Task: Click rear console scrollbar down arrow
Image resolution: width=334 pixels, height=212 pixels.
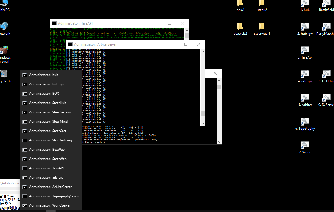Action: click(219, 142)
